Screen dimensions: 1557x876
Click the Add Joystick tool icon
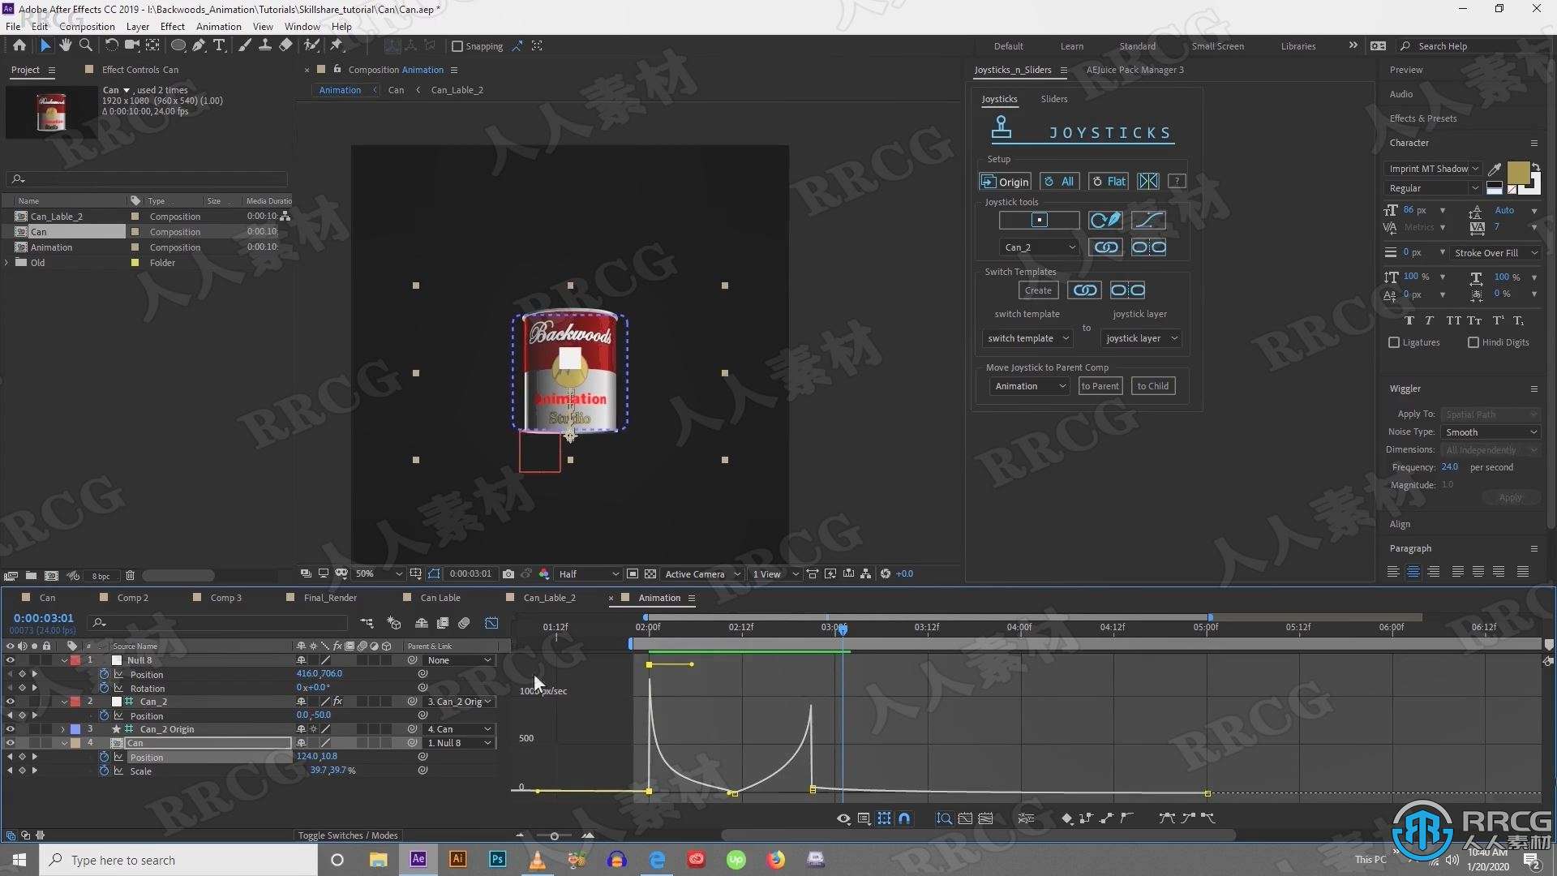pos(1040,221)
